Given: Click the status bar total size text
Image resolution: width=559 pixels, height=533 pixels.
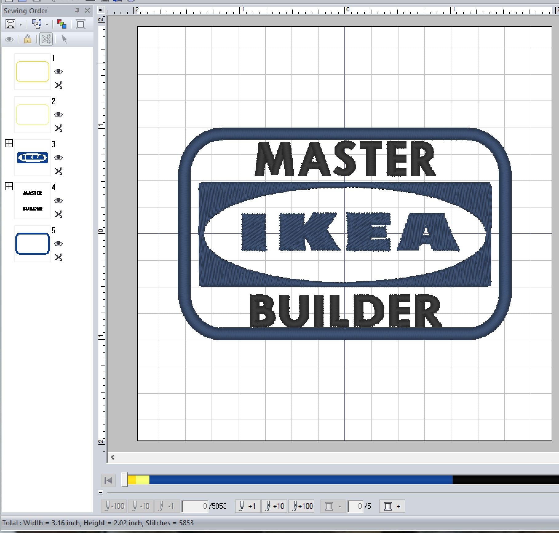Looking at the screenshot, I should [98, 523].
